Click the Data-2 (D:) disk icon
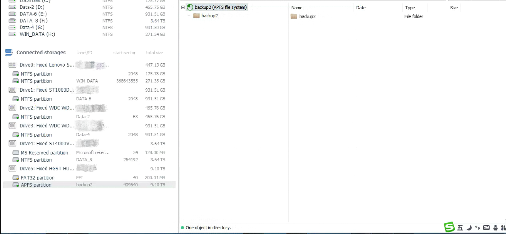 tap(12, 7)
